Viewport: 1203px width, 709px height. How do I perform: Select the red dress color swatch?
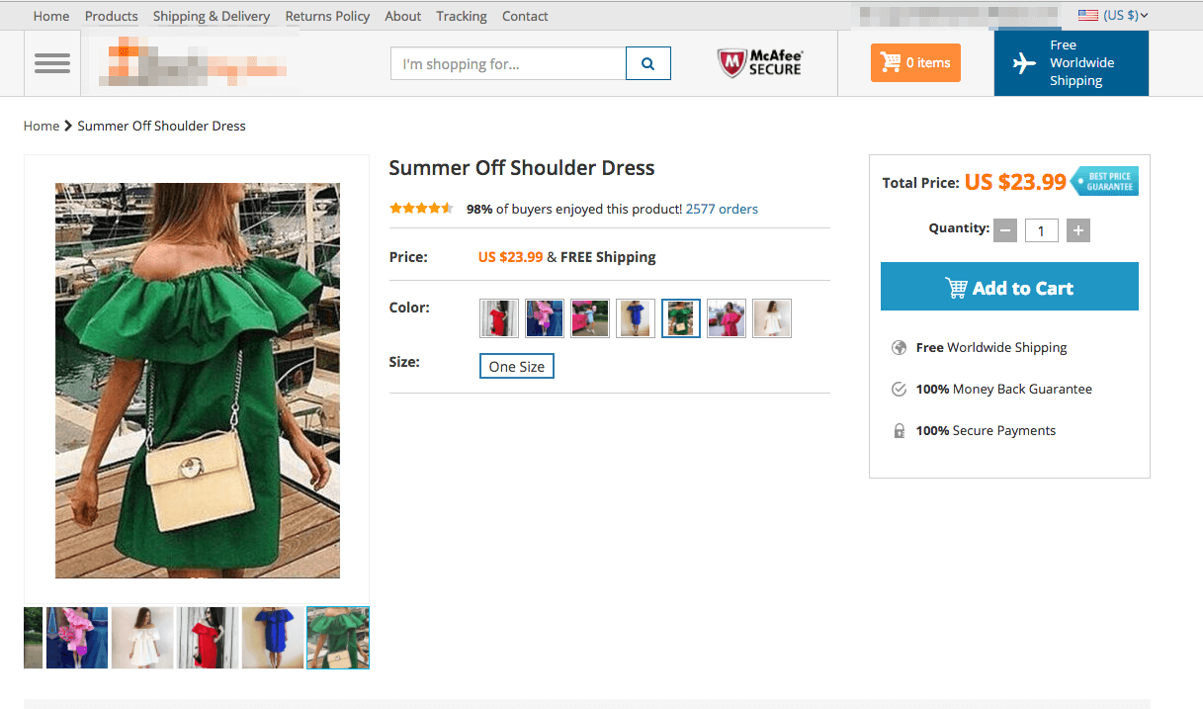coord(499,318)
